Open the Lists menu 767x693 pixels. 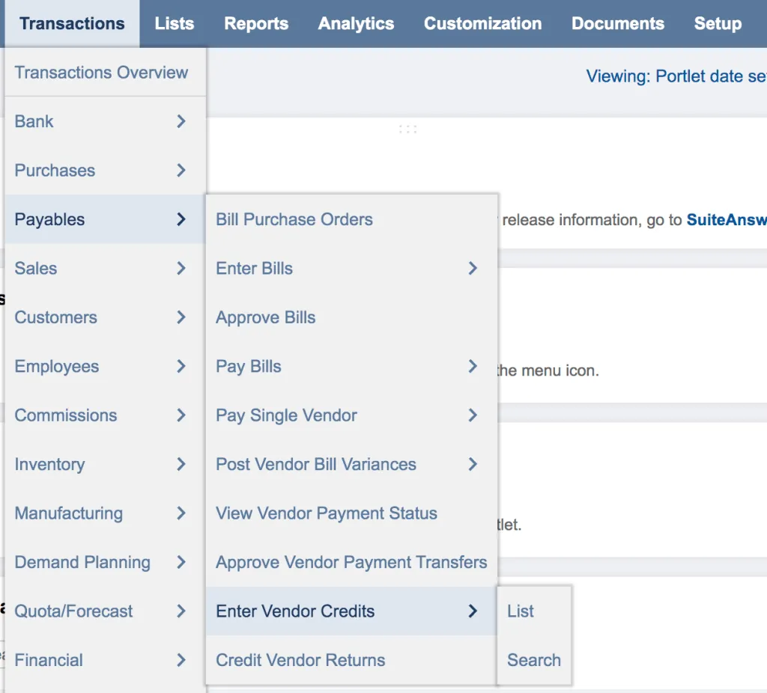[174, 23]
